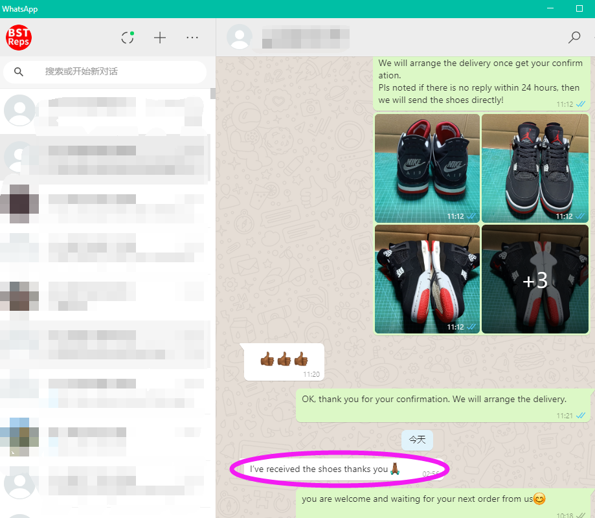Select the 'you are welcome' reply message
The image size is (595, 518).
(443, 503)
